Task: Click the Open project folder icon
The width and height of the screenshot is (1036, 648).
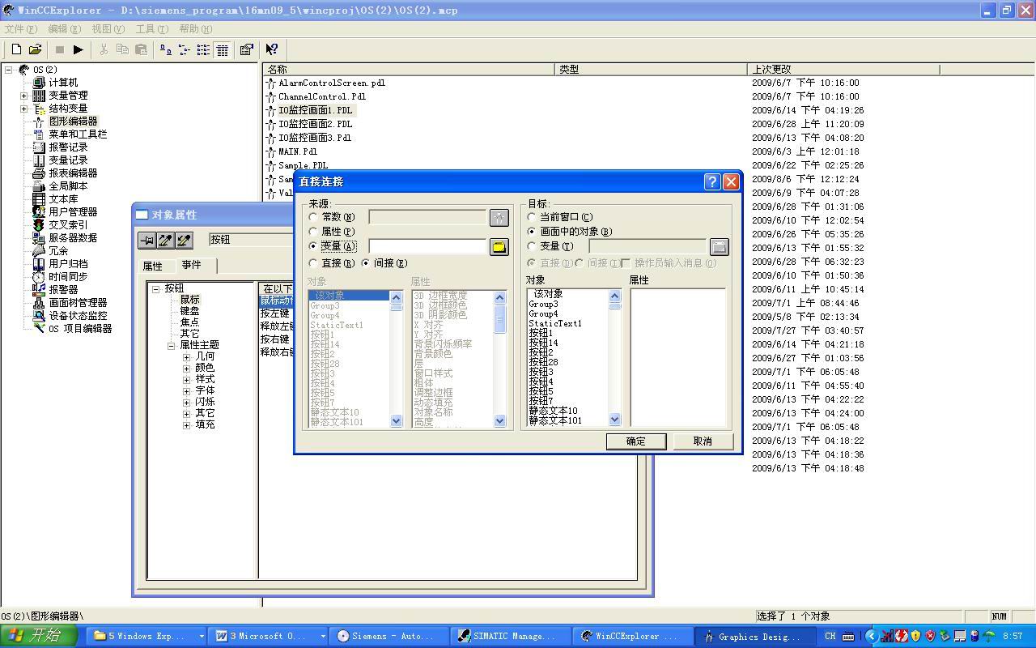Action: 35,49
